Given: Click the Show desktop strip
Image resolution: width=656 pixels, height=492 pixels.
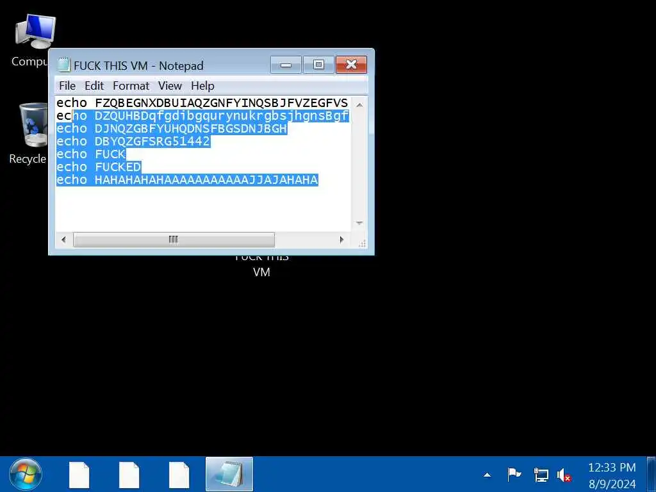Looking at the screenshot, I should tap(651, 475).
